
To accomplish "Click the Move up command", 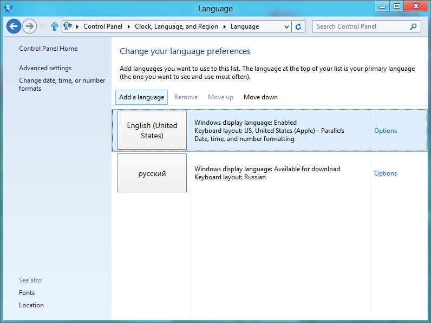I will coord(220,97).
